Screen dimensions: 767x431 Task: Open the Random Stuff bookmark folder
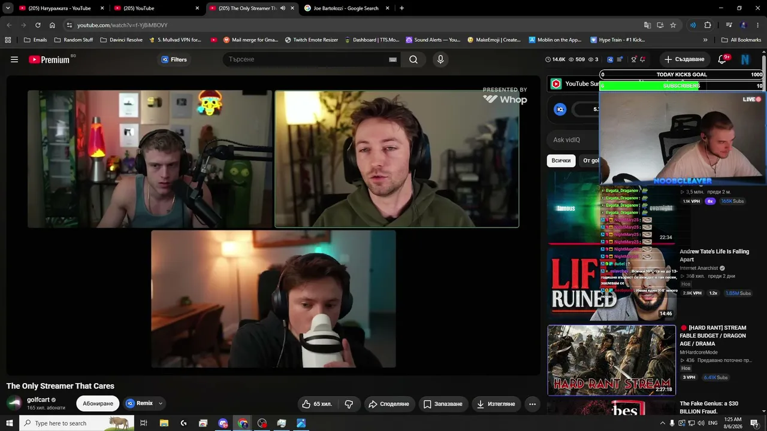point(74,40)
